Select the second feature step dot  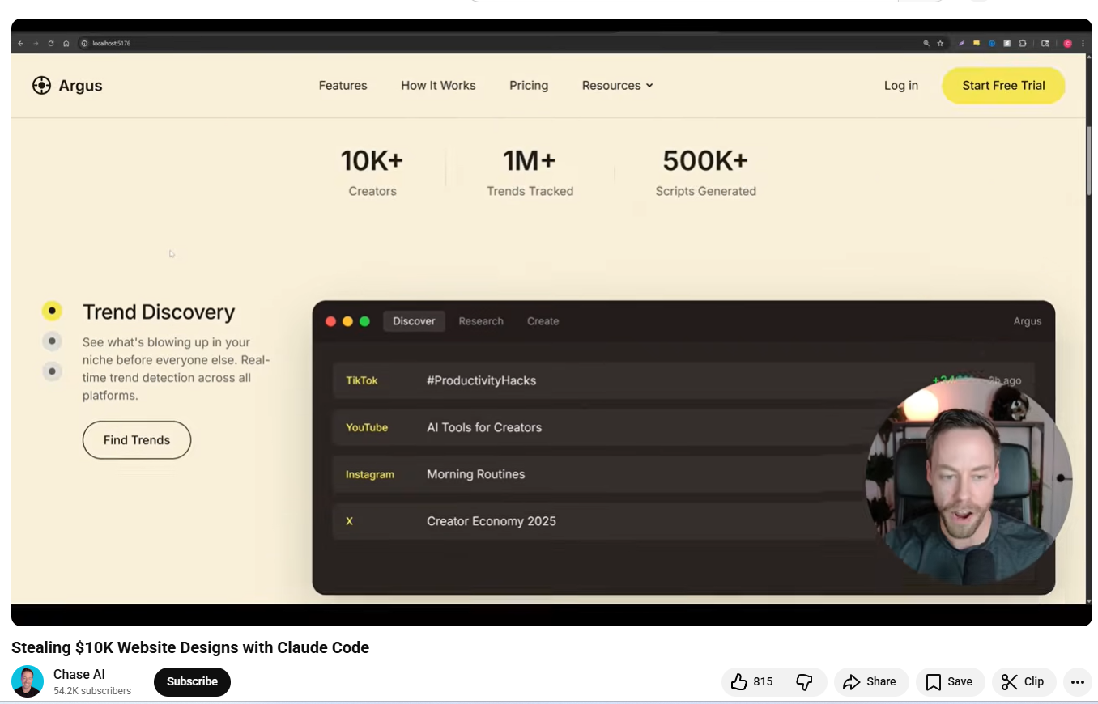click(x=52, y=341)
